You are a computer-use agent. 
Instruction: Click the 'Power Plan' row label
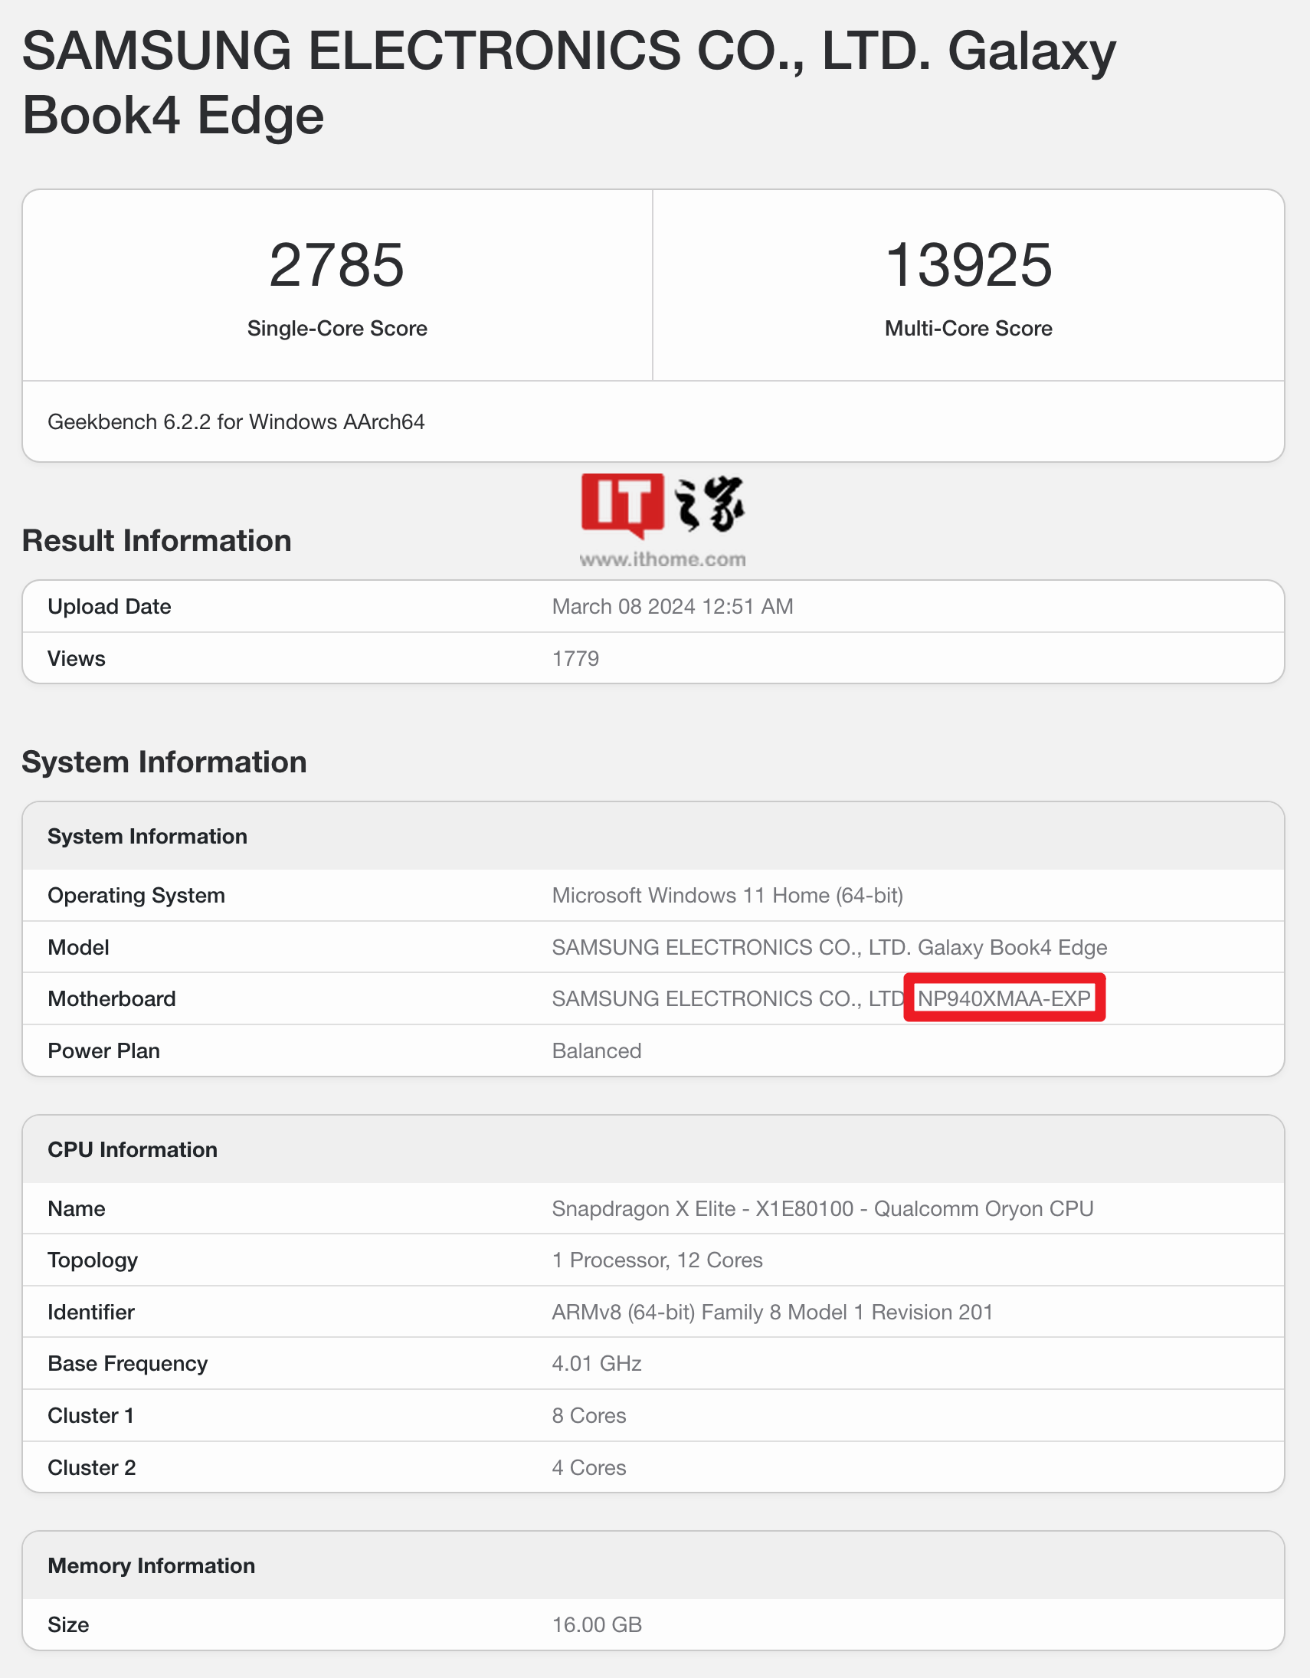(x=103, y=1051)
